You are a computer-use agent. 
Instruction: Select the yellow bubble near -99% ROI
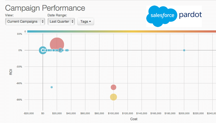coord(114,97)
